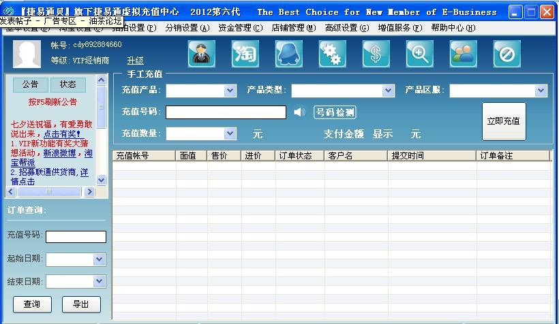Open the 结束日期 date dropdown
The width and height of the screenshot is (559, 324).
pyautogui.click(x=99, y=282)
